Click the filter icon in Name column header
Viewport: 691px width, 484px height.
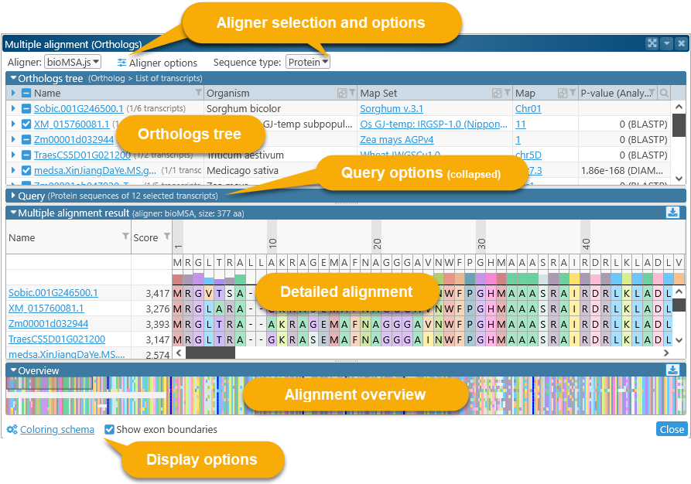(198, 94)
